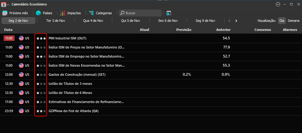The image size is (302, 133).
Task: Sort by the Anterior column header
Action: (223, 30)
